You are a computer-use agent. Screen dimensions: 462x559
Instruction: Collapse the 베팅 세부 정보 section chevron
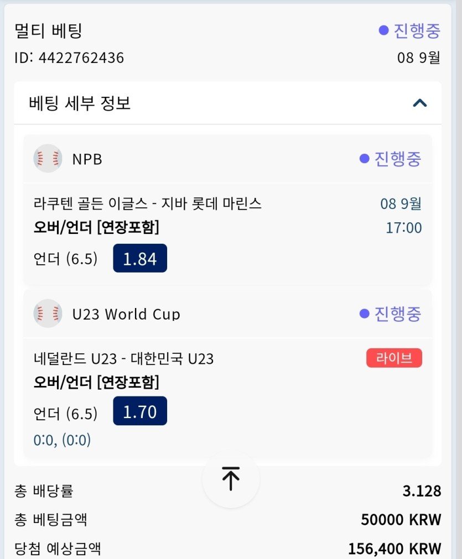420,103
